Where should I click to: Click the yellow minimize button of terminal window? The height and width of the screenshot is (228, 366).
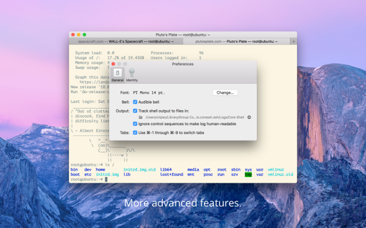tap(79, 35)
